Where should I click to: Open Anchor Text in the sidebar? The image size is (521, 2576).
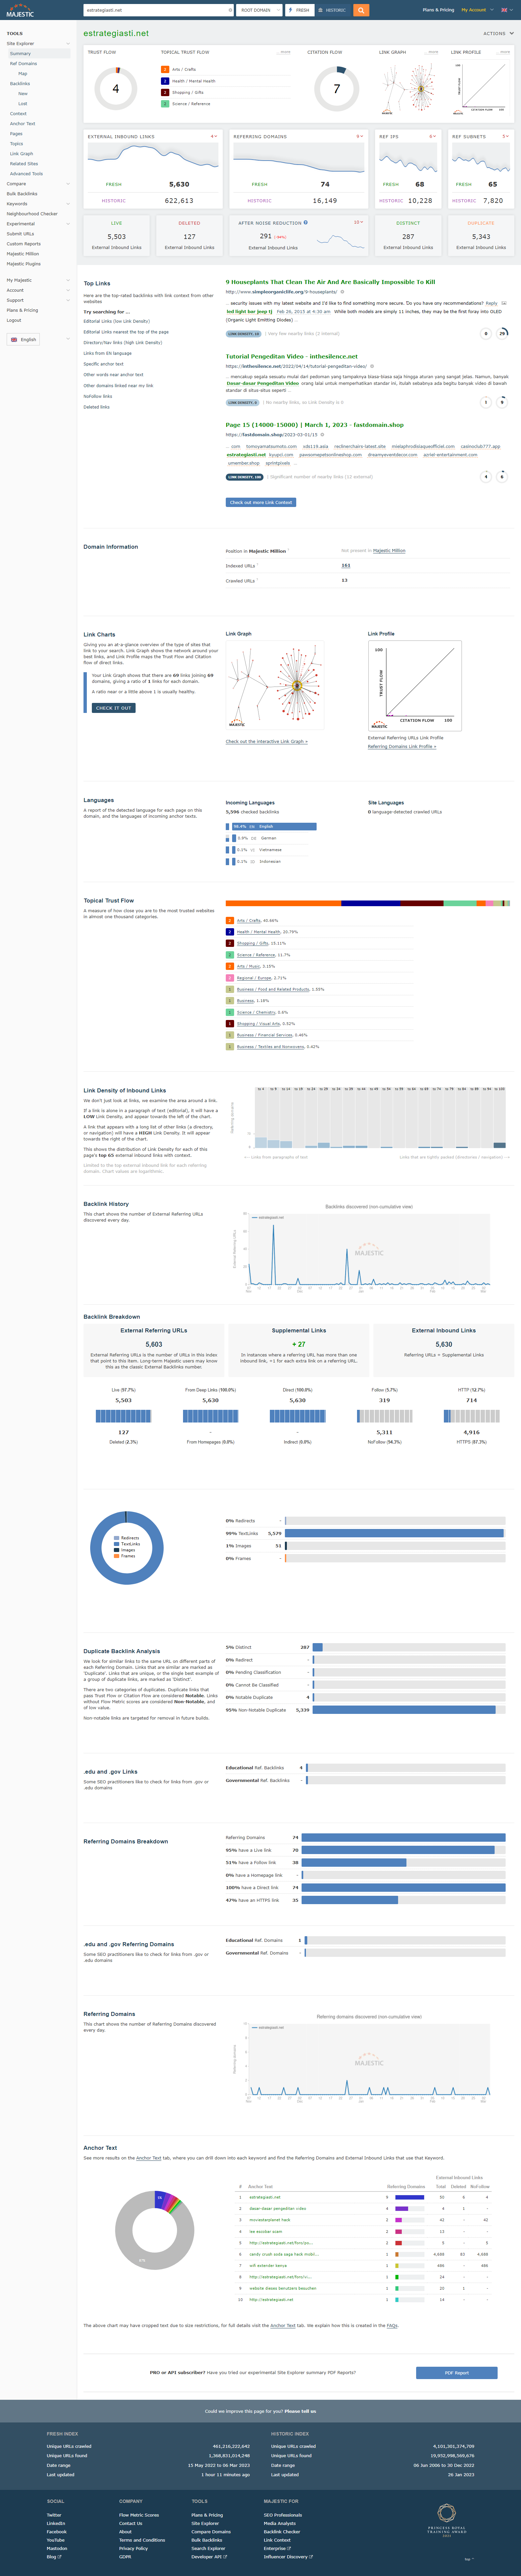point(22,124)
